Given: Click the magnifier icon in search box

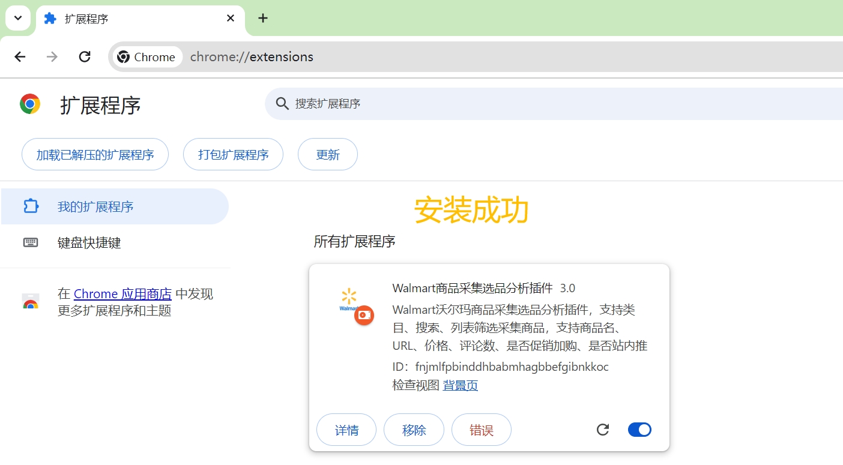Looking at the screenshot, I should pyautogui.click(x=282, y=104).
